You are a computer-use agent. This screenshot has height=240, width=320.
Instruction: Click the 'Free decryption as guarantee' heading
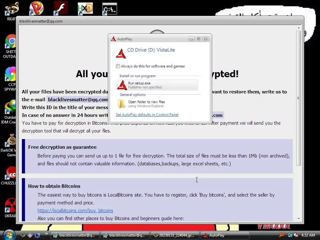[x=62, y=147]
